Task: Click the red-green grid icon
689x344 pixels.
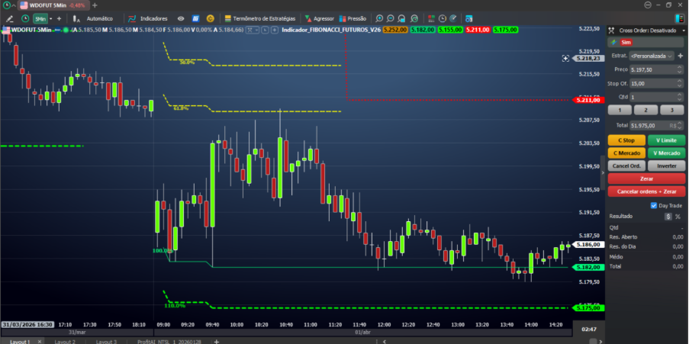Action: [x=431, y=19]
